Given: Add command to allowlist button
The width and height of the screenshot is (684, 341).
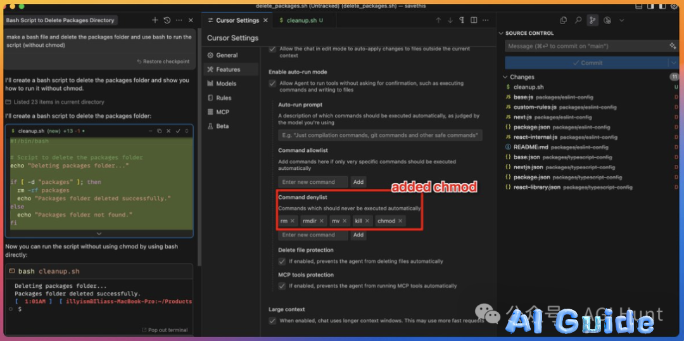Looking at the screenshot, I should [x=358, y=182].
